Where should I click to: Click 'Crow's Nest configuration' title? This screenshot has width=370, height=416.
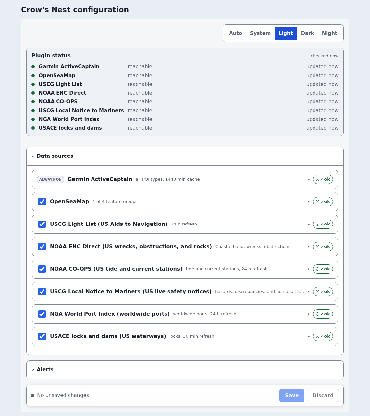[x=75, y=10]
